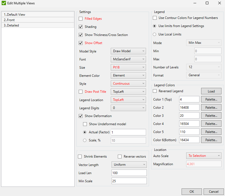
Task: Switch deformation to Scale, % mode
Action: (x=84, y=140)
